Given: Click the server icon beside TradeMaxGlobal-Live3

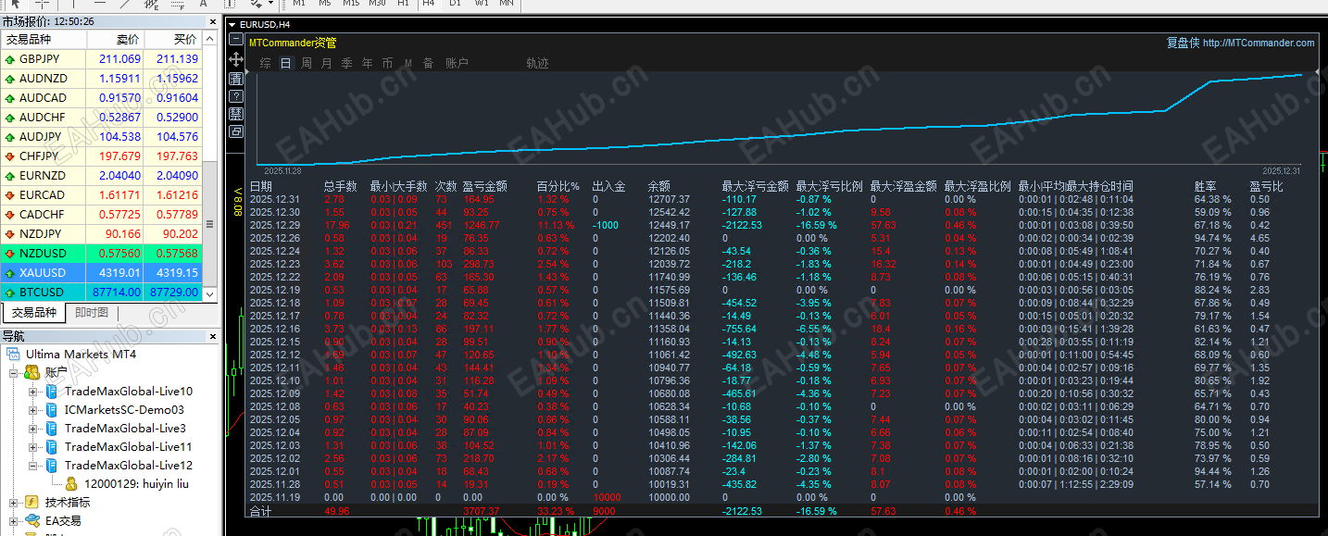Looking at the screenshot, I should (x=52, y=429).
